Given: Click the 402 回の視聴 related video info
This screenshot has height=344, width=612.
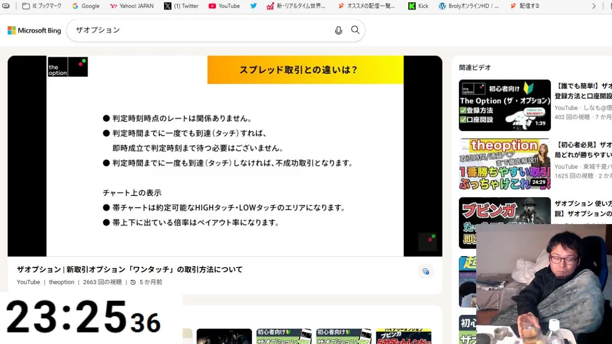Looking at the screenshot, I should (572, 117).
